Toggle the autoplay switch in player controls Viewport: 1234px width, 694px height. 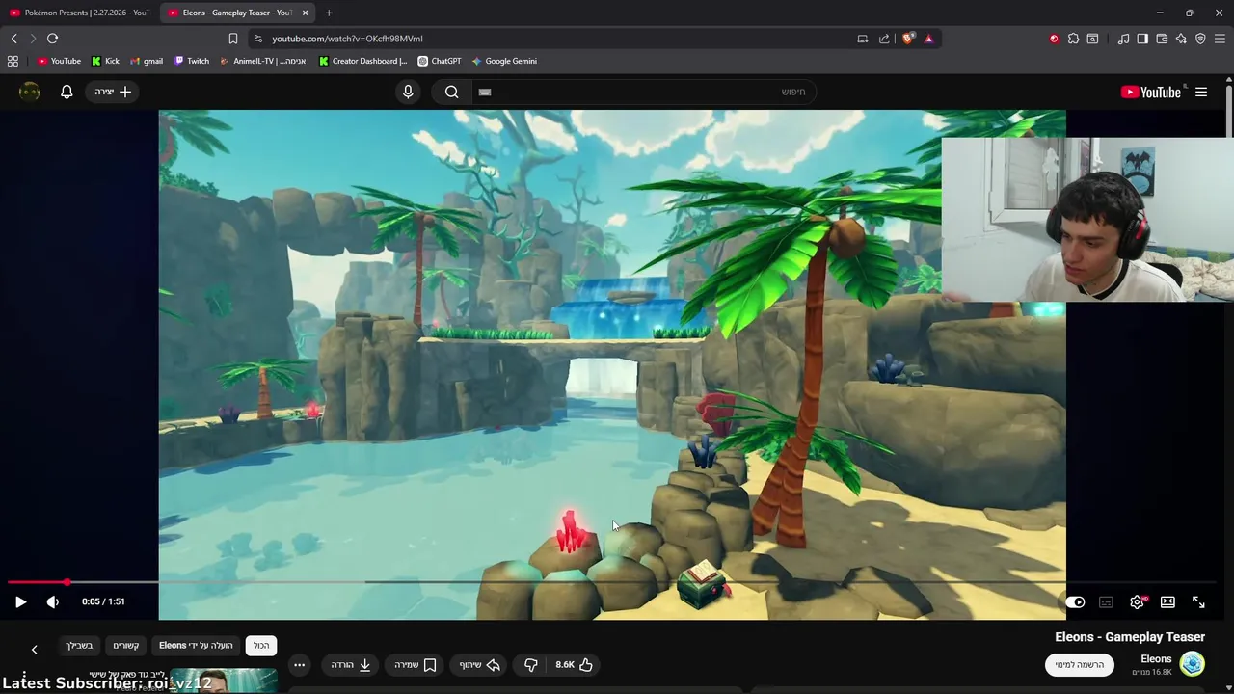(x=1075, y=602)
